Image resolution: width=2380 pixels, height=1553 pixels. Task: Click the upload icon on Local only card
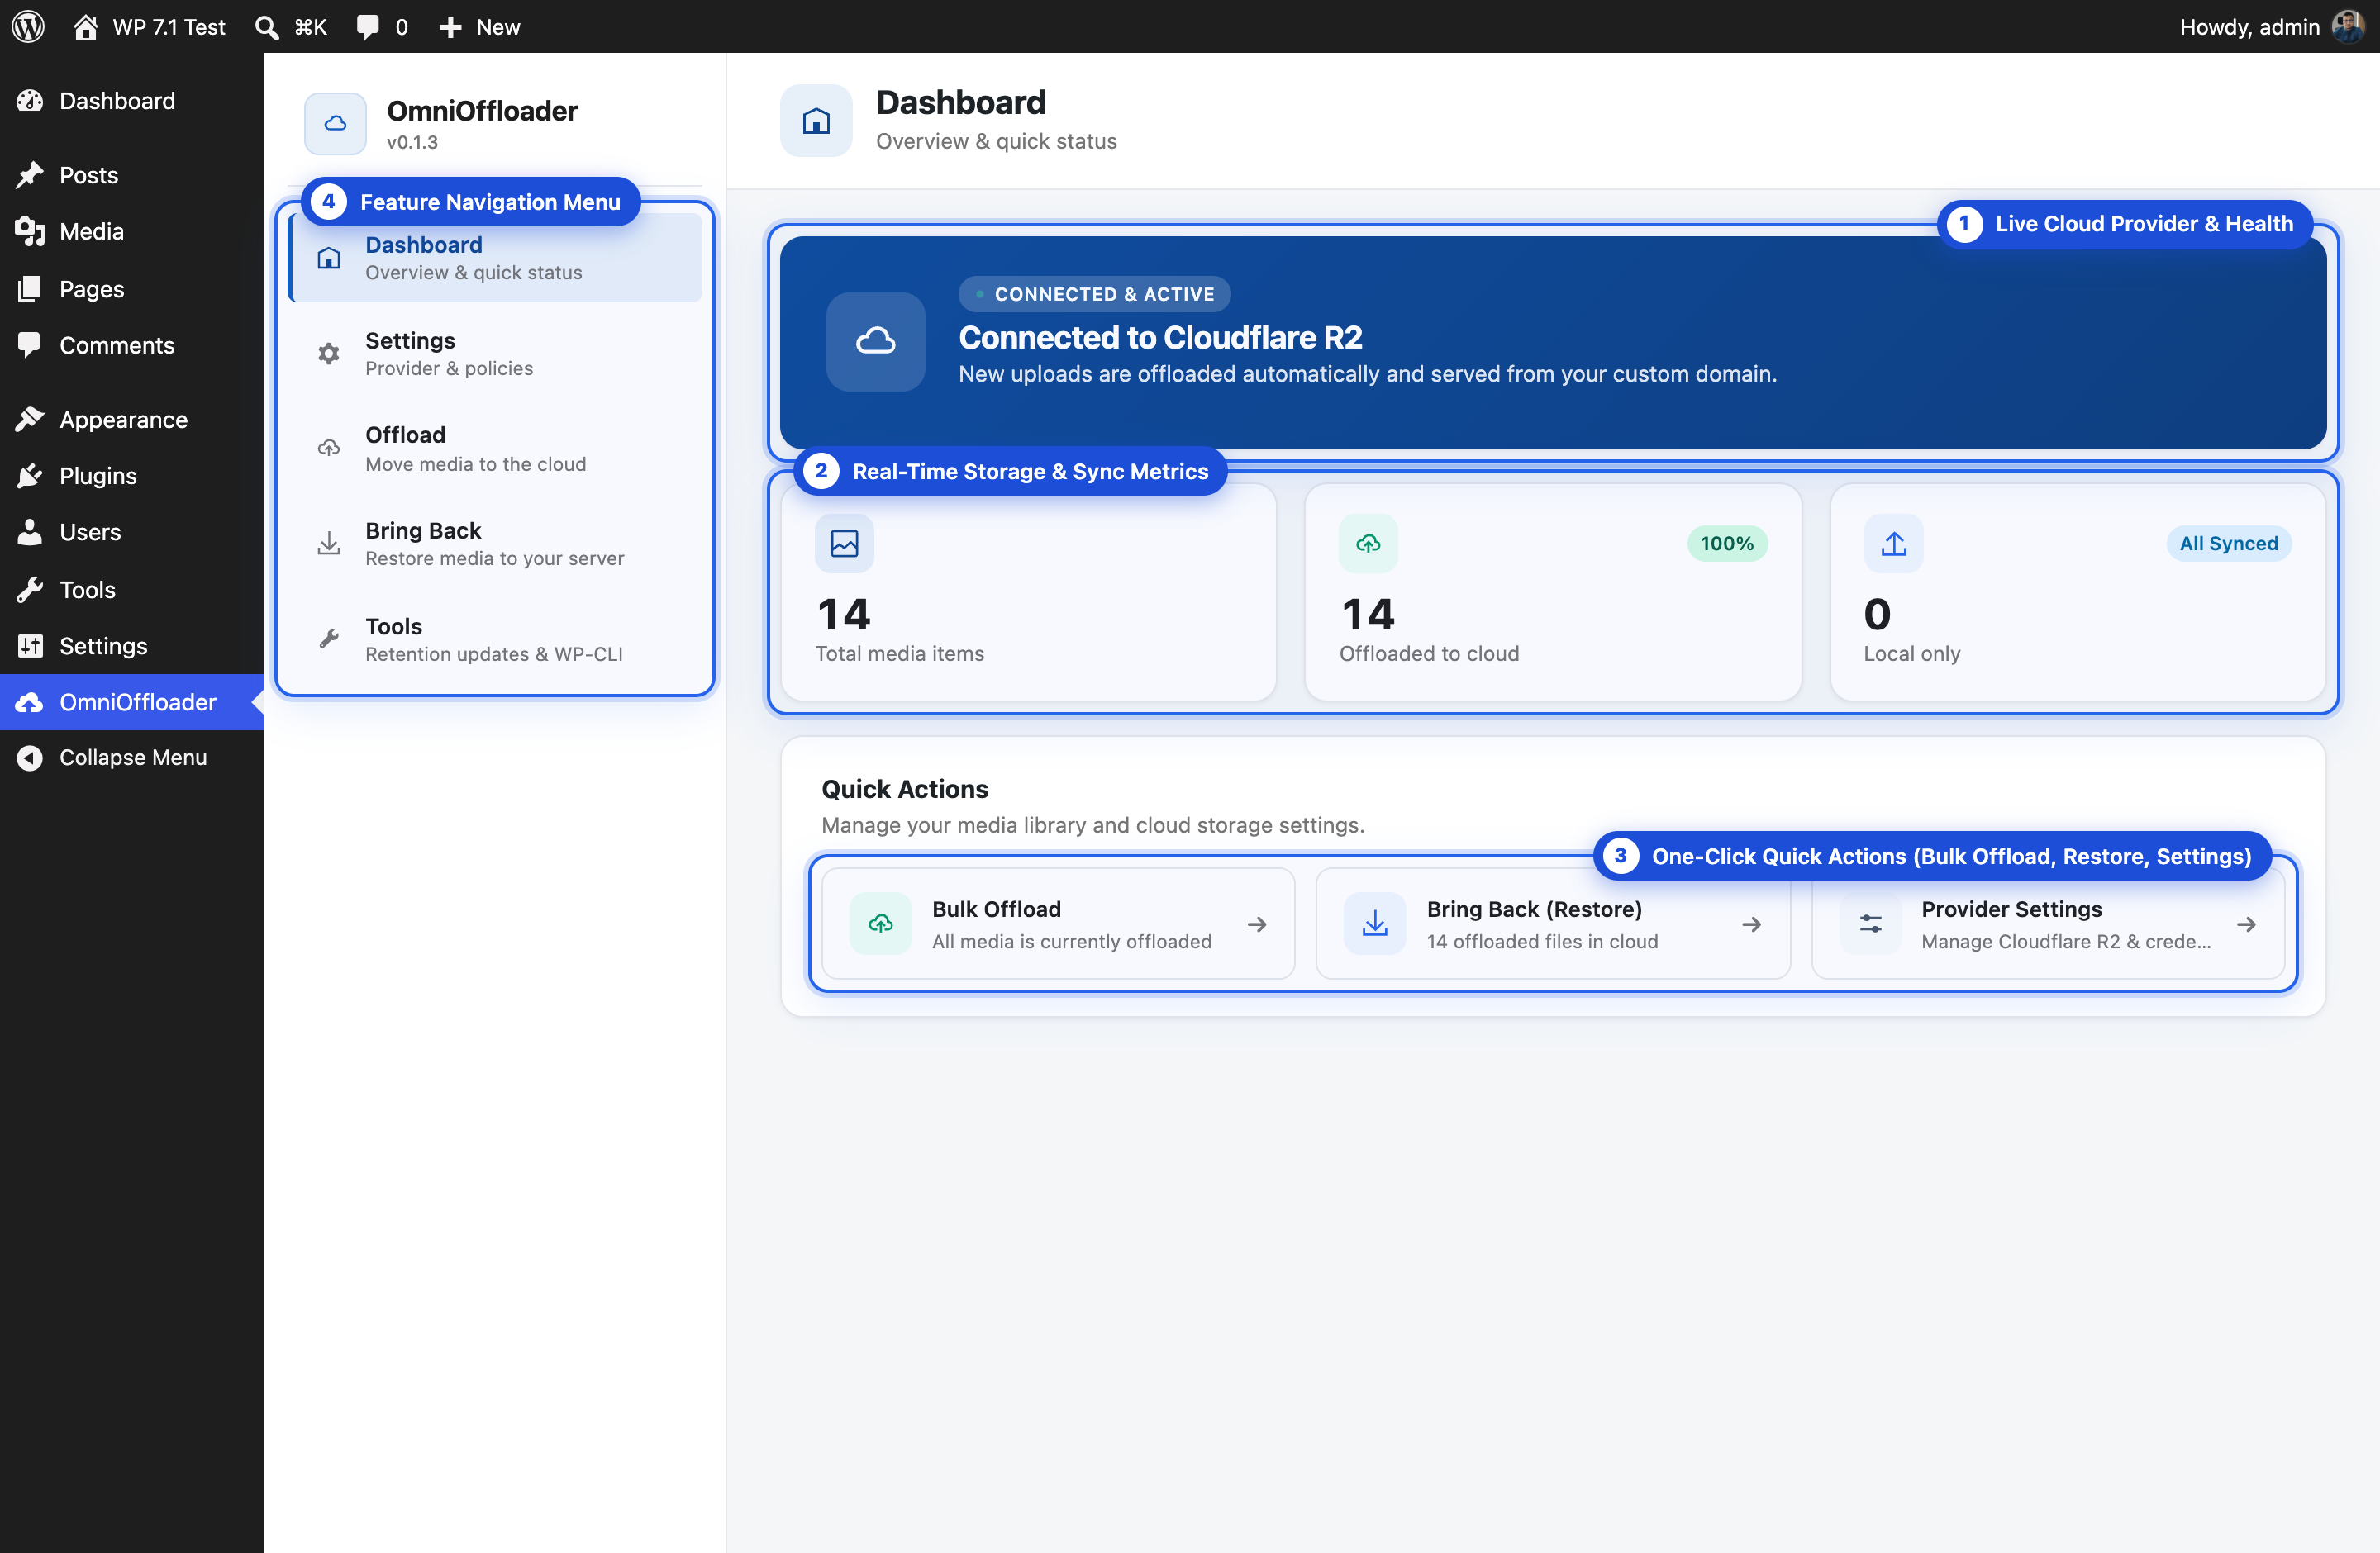click(1893, 544)
